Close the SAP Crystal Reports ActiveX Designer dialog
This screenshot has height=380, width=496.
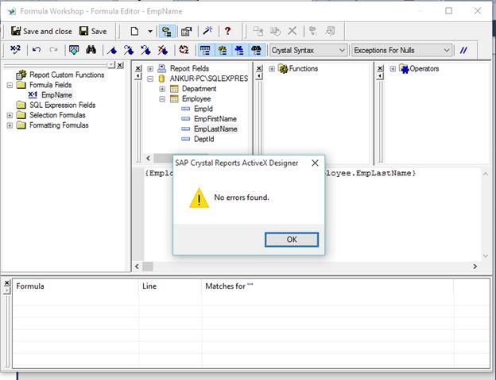coord(315,163)
